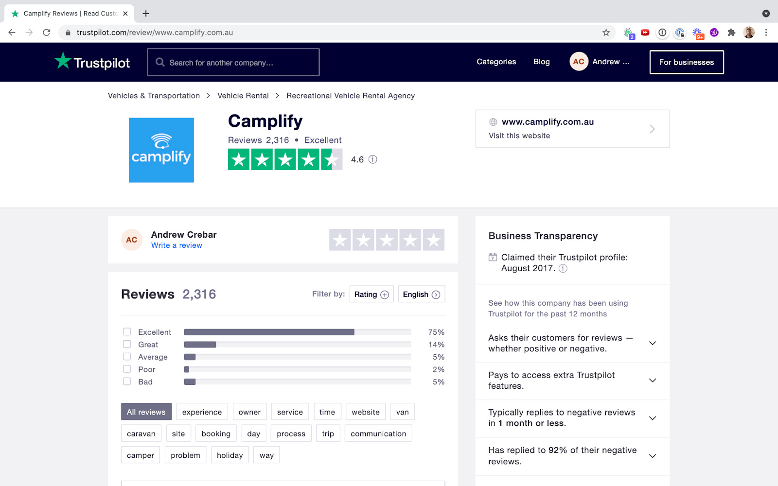Click the AC user avatar in header

(x=579, y=62)
